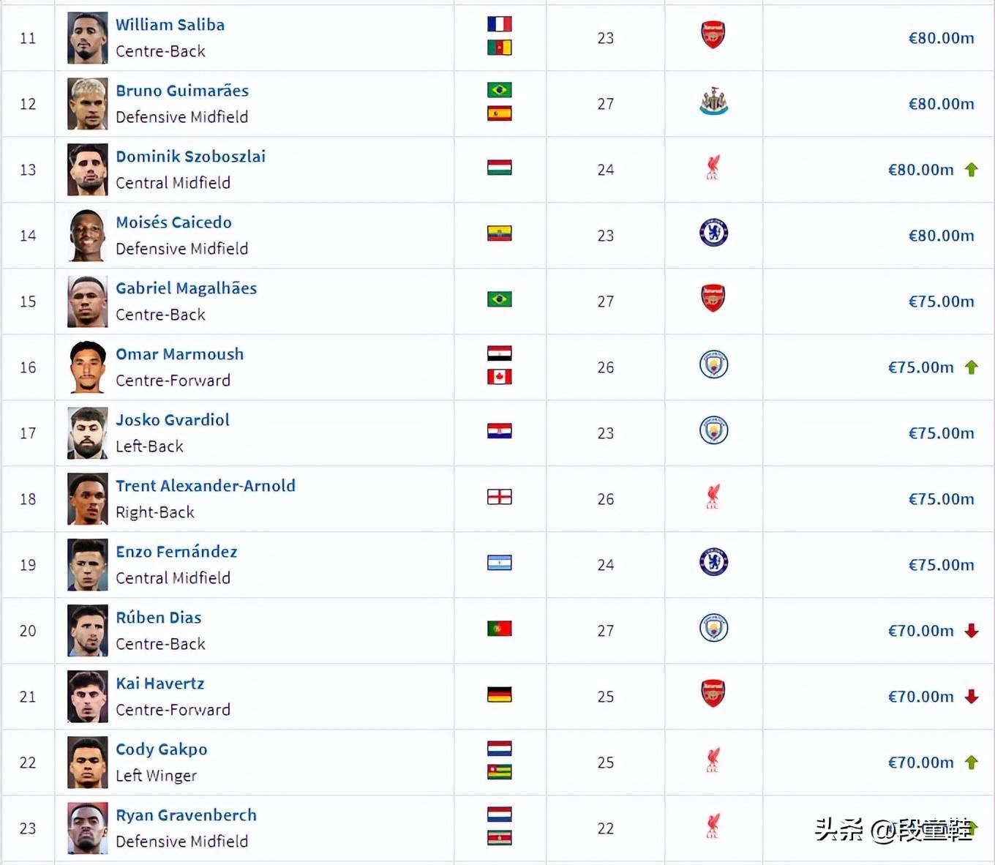
Task: Click the England flag for Trent Alexander-Arnold
Action: [500, 497]
